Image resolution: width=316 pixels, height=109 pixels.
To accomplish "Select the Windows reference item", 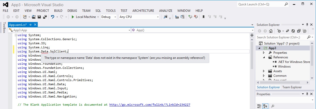I will (284, 67).
